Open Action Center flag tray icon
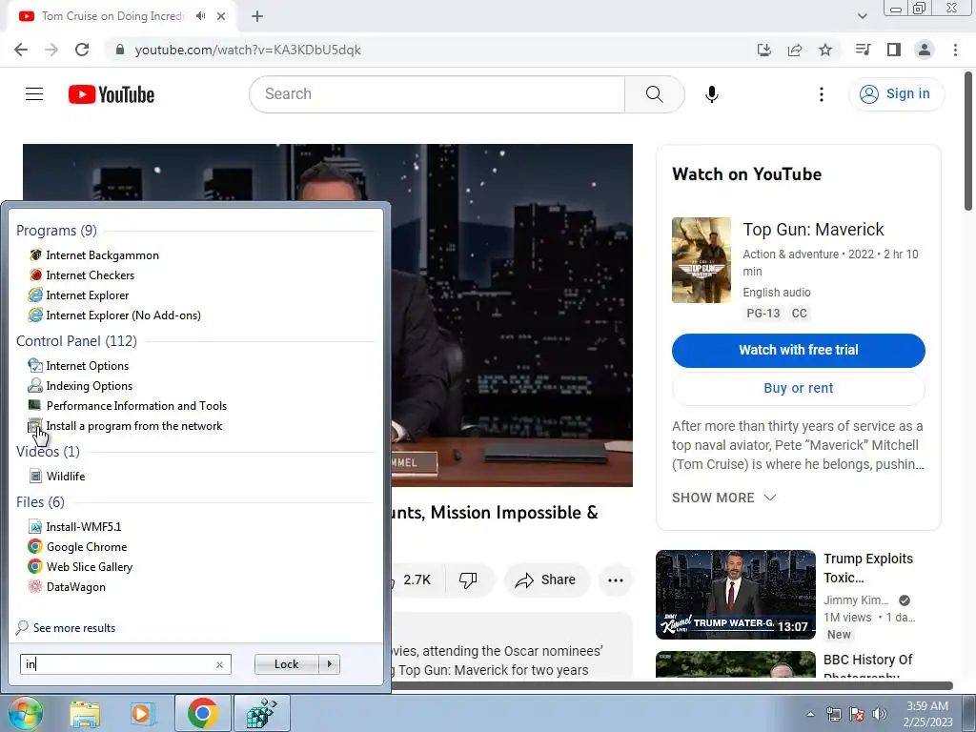Screen dimensions: 976x732 pyautogui.click(x=857, y=714)
